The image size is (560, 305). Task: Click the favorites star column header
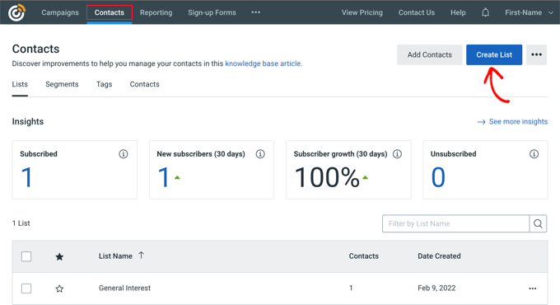[59, 256]
